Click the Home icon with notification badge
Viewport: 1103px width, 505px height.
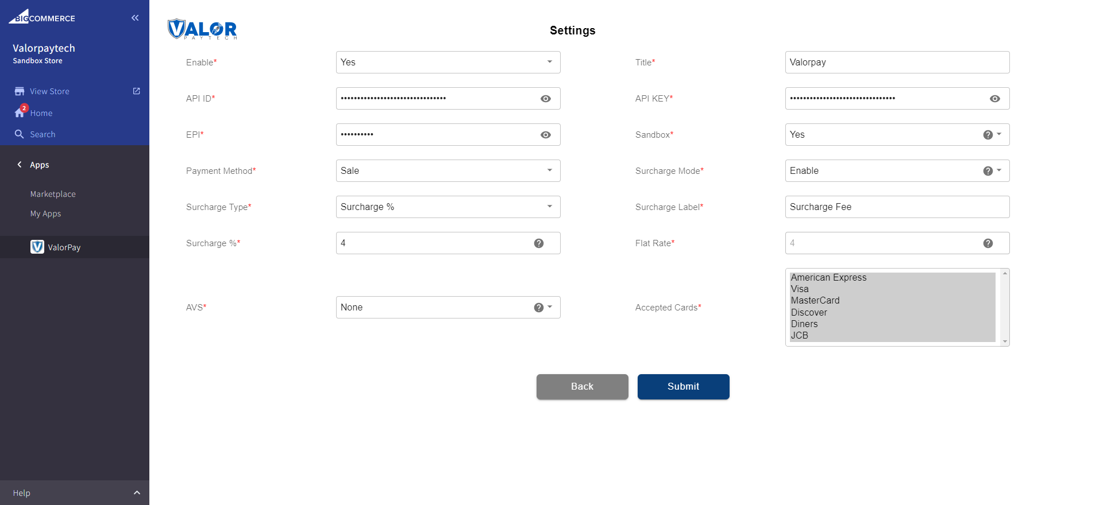click(x=20, y=112)
